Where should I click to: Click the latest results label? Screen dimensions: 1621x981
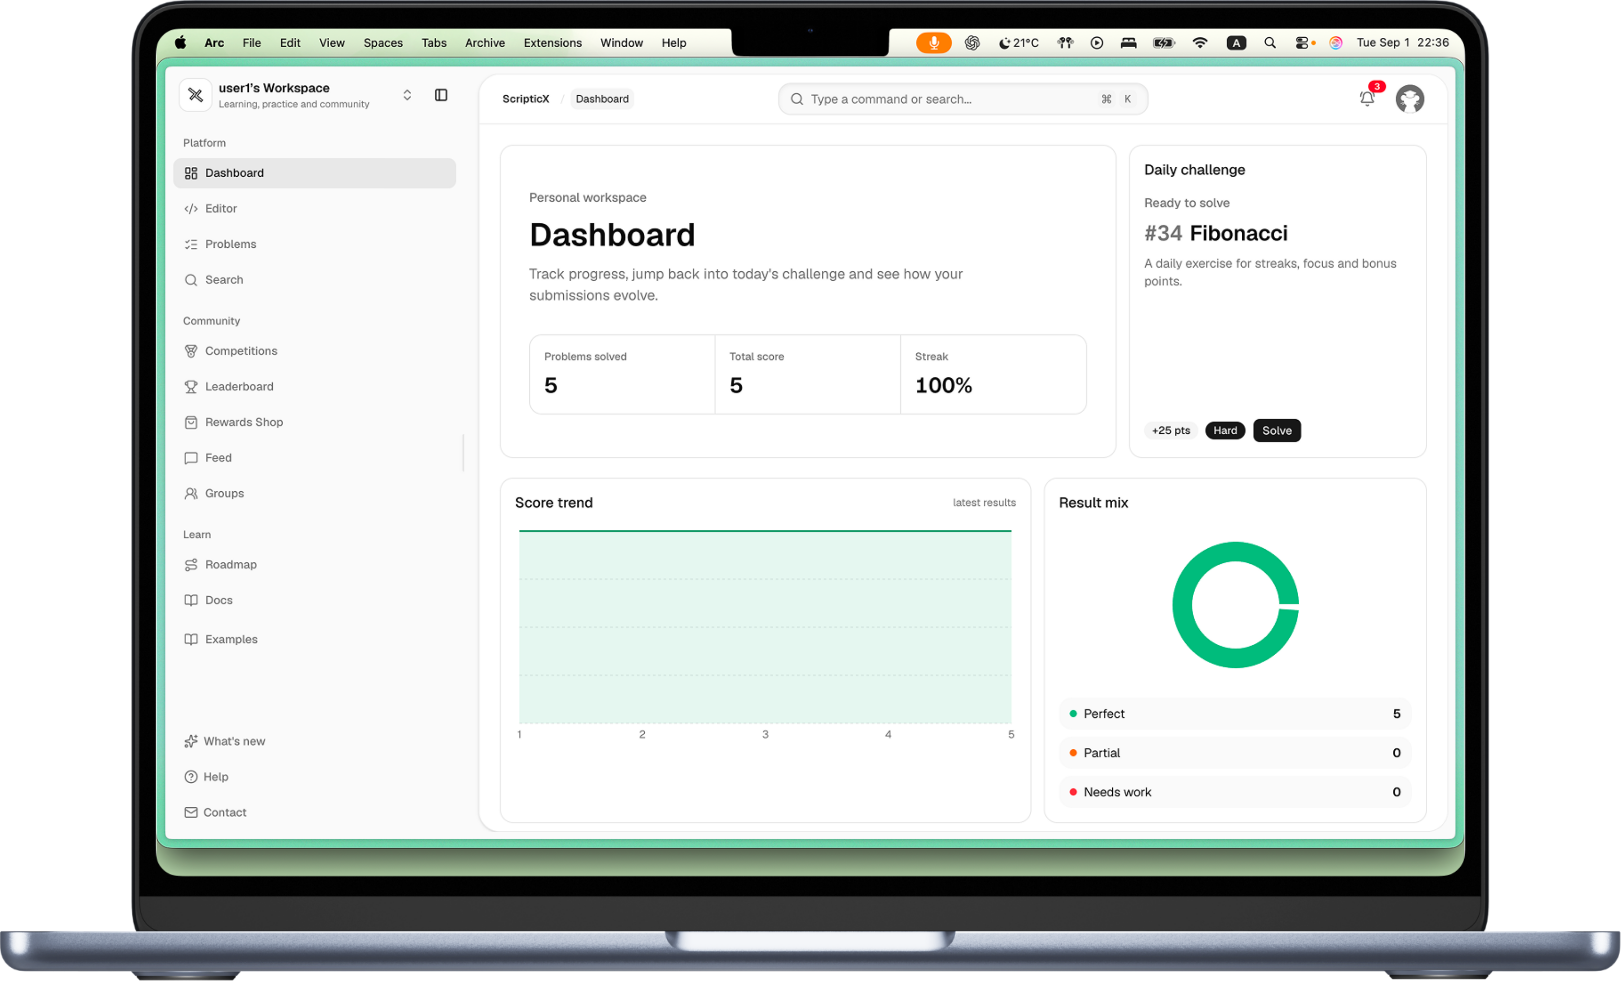pyautogui.click(x=984, y=503)
